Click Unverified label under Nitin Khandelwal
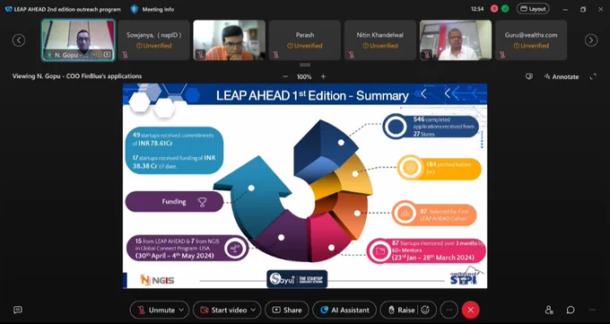The width and height of the screenshot is (610, 324). pos(380,46)
